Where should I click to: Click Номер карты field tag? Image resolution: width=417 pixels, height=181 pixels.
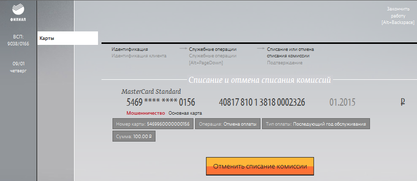tap(153, 124)
